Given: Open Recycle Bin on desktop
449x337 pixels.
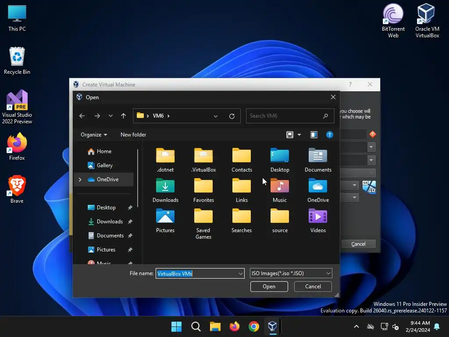Looking at the screenshot, I should [x=17, y=61].
